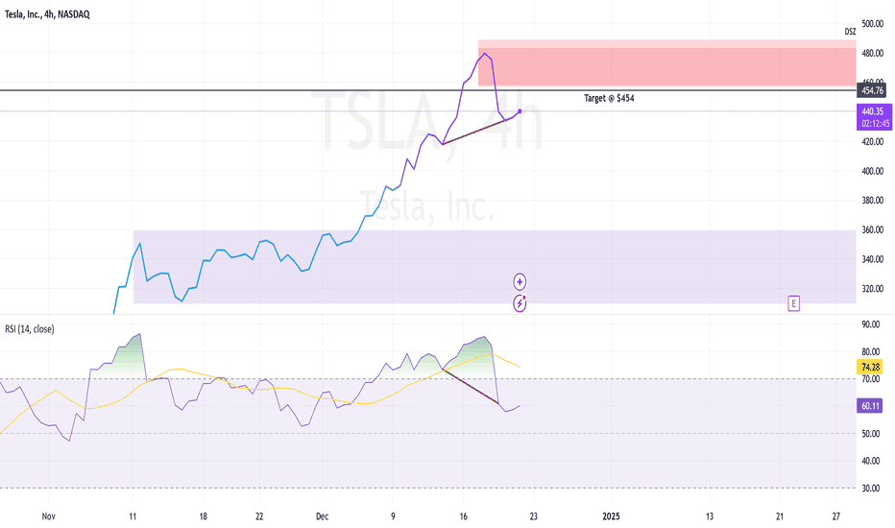Click the price line endpoint dot
Screen dimensions: 895x528
coord(520,110)
